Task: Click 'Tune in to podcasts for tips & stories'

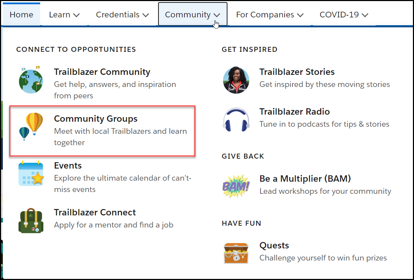Action: pyautogui.click(x=324, y=124)
